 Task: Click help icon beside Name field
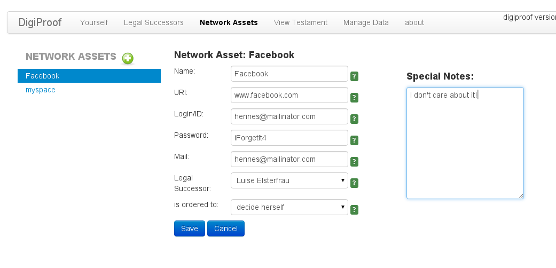coord(354,76)
